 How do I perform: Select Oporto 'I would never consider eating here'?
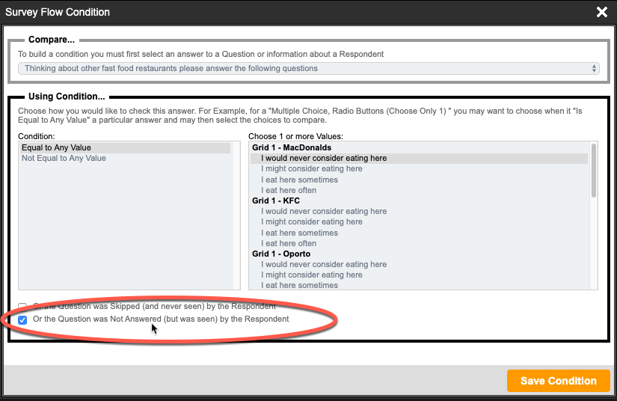324,265
